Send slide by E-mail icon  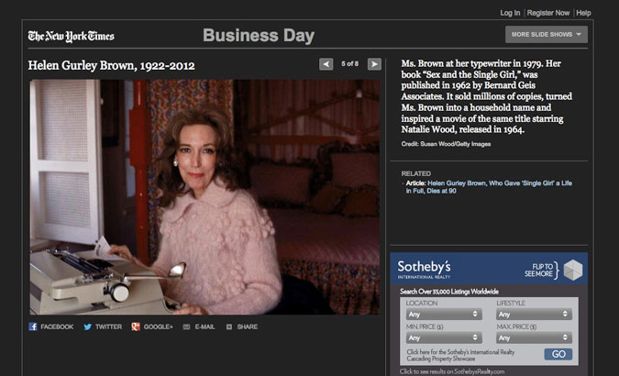pyautogui.click(x=186, y=327)
